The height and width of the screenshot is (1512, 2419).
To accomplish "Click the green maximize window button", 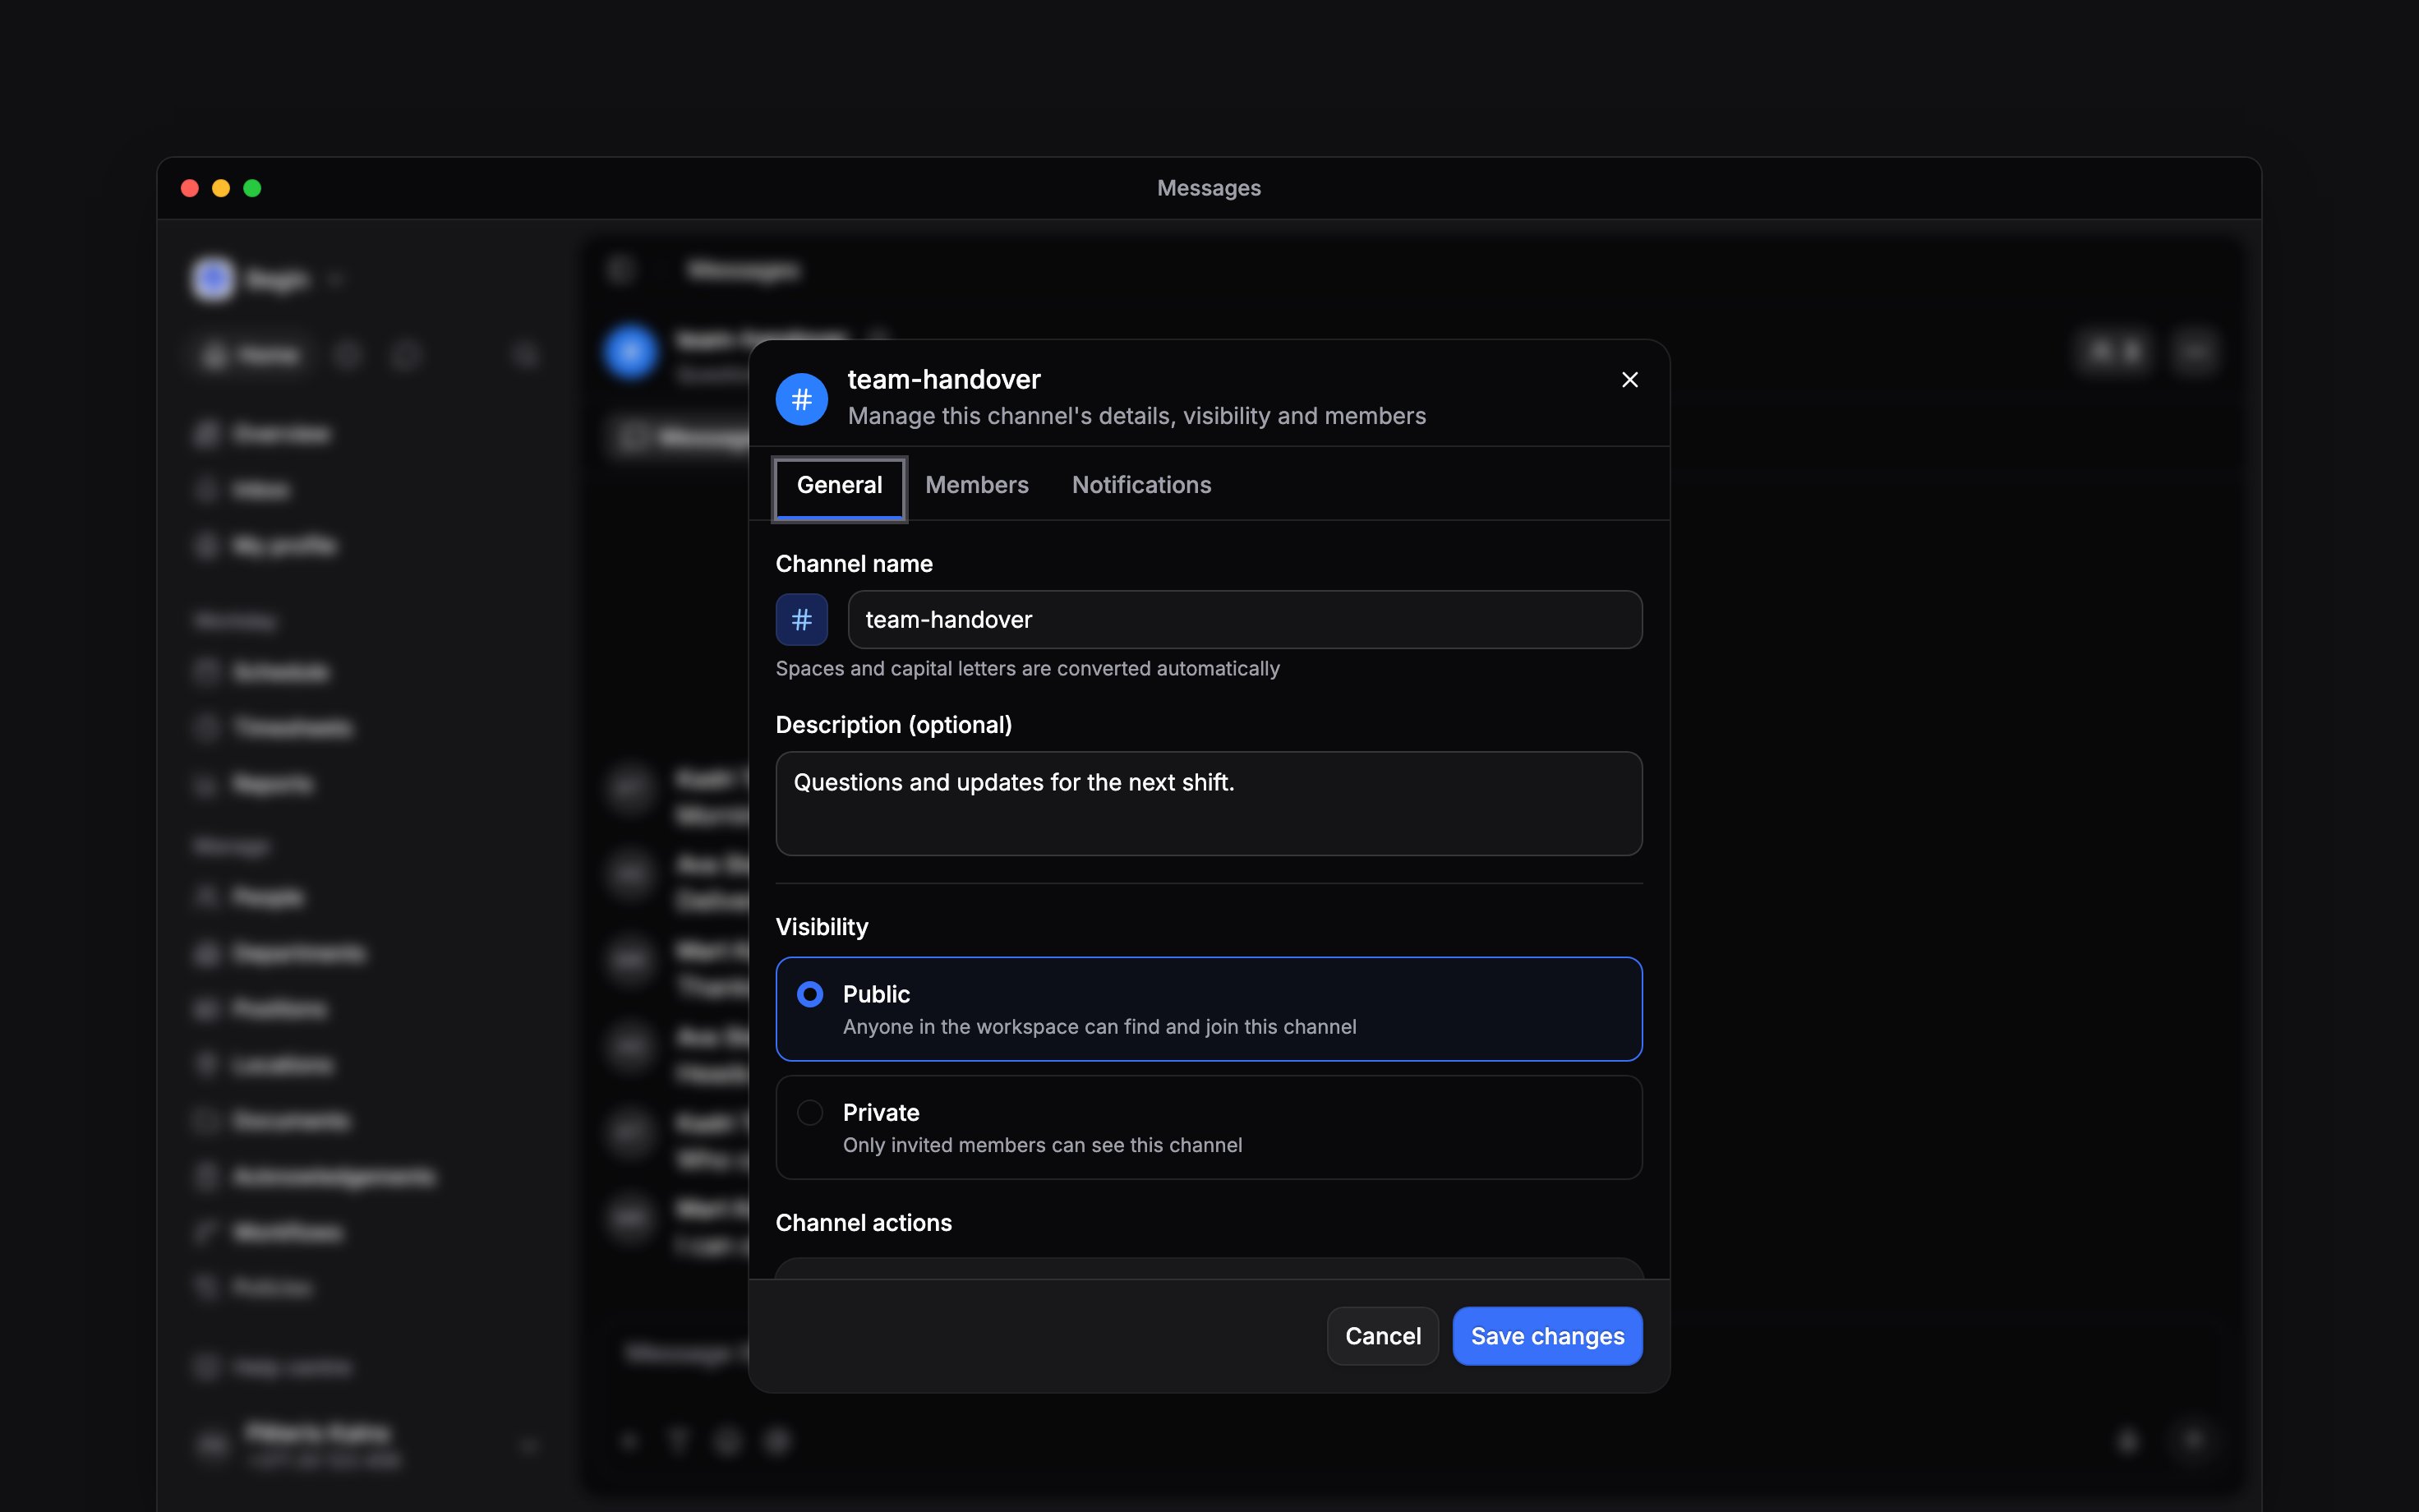I will pos(252,188).
